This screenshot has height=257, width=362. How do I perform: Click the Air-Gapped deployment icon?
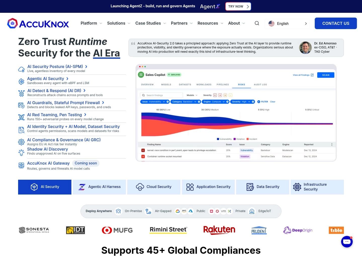click(148, 211)
